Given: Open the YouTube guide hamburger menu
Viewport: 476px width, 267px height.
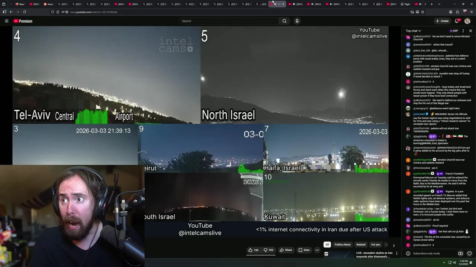Looking at the screenshot, I should coord(6,21).
